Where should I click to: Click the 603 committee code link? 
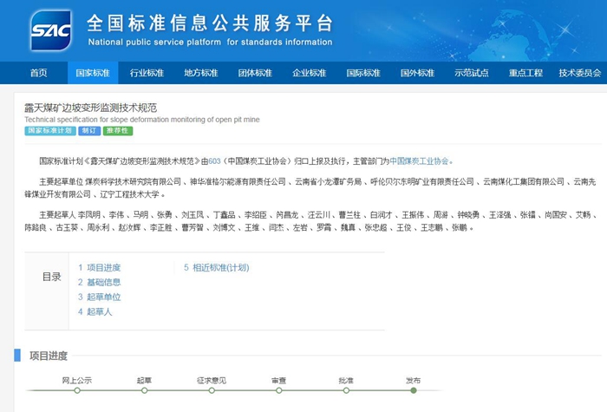click(x=214, y=161)
